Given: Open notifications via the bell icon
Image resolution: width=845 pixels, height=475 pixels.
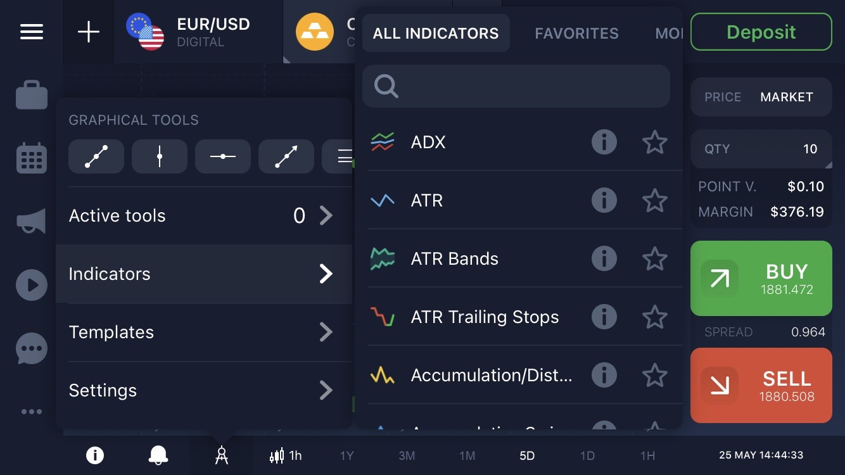Looking at the screenshot, I should (x=158, y=455).
